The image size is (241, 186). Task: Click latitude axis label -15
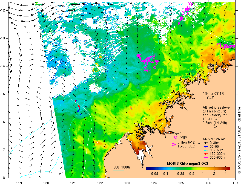[x=3, y=94]
